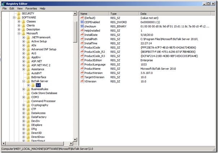The image size is (218, 153).
Task: Select the DirectDraw key
Action: coord(38,137)
